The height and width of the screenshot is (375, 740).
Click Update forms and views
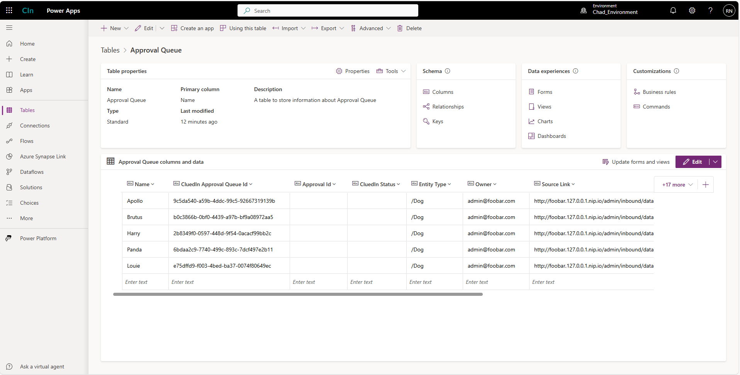pos(636,162)
